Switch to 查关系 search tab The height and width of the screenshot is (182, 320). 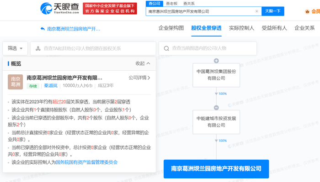pos(189,4)
